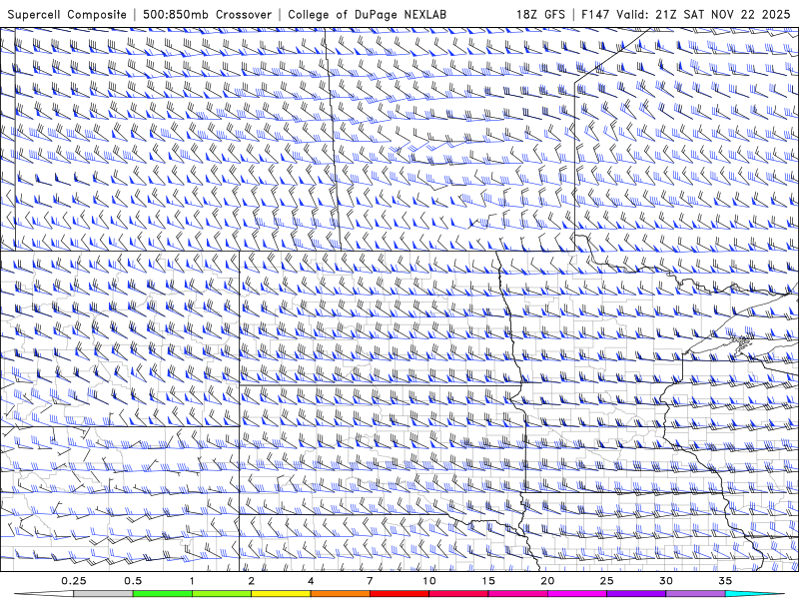Click the "25" legend value
The width and height of the screenshot is (799, 599).
click(x=606, y=581)
